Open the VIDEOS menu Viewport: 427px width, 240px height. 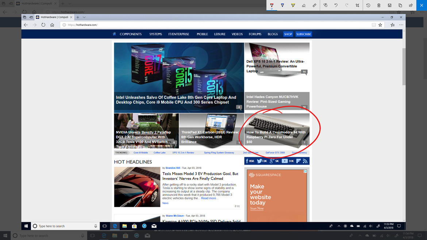237,34
